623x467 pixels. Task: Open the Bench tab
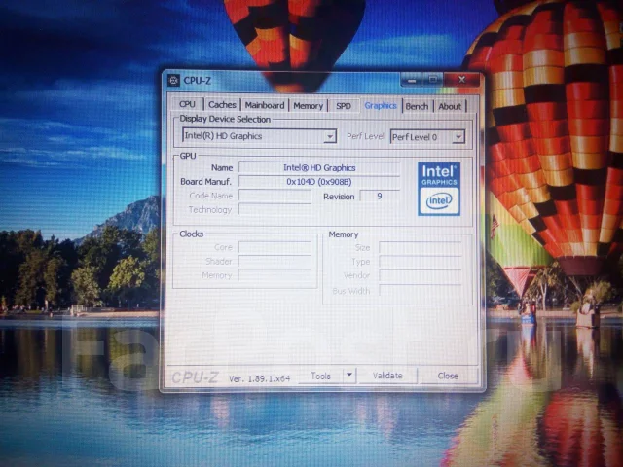click(417, 106)
